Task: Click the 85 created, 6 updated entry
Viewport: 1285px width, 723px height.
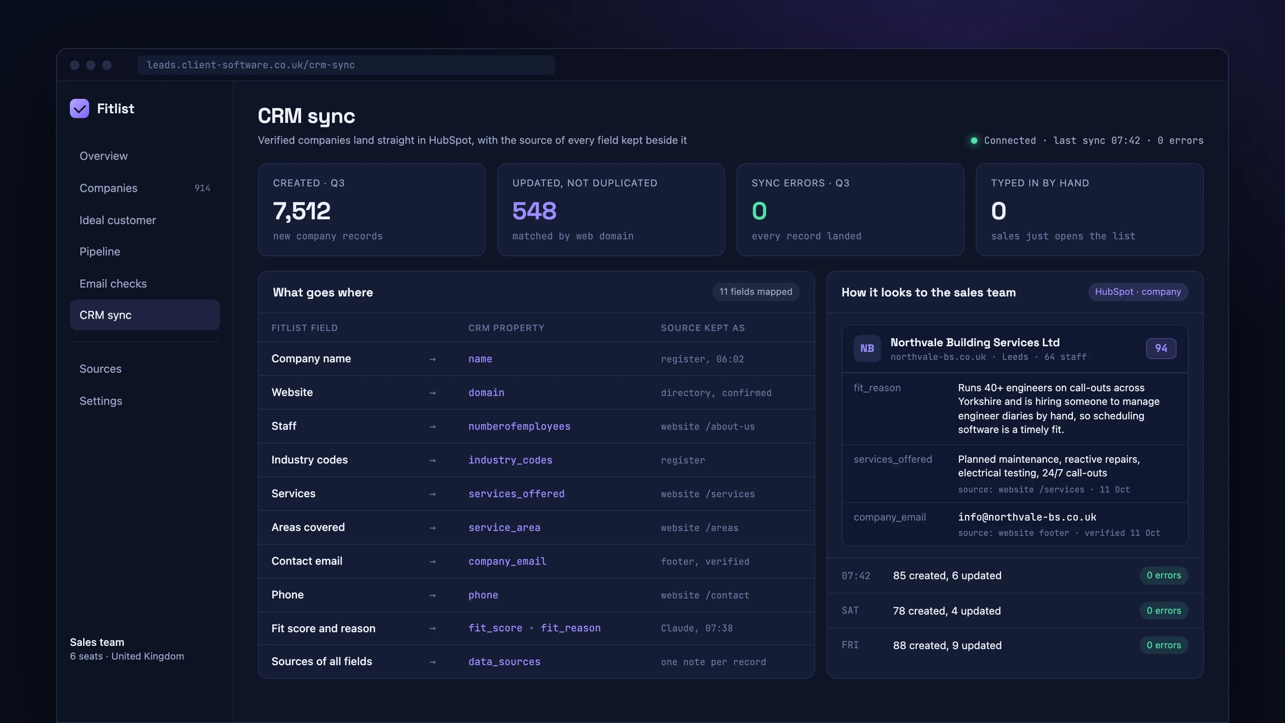Action: (947, 575)
